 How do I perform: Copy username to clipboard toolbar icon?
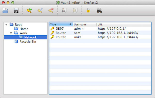(x=64, y=10)
